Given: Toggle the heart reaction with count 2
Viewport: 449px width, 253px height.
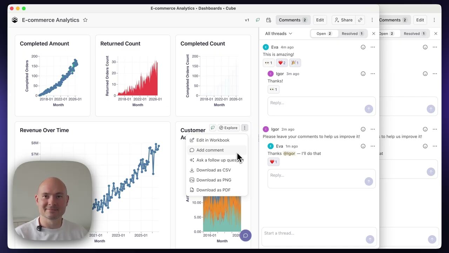Looking at the screenshot, I should pos(282,63).
